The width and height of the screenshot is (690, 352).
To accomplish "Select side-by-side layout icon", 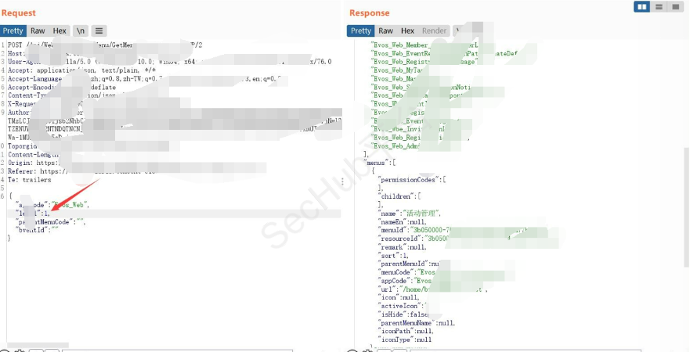I will (x=642, y=7).
